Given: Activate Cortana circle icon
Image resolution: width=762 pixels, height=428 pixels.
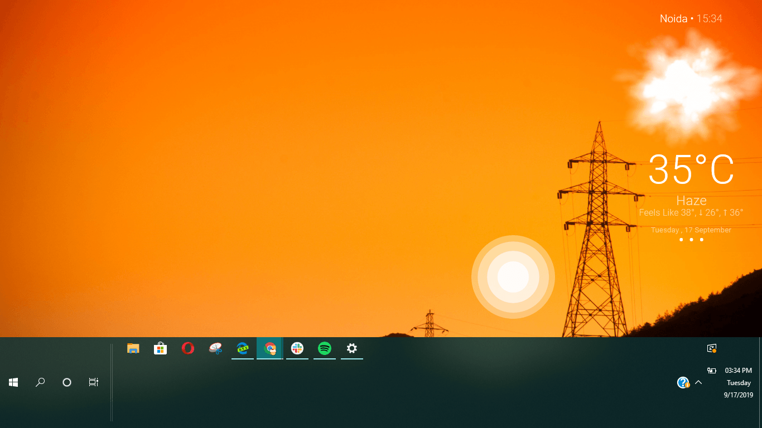Looking at the screenshot, I should 67,382.
